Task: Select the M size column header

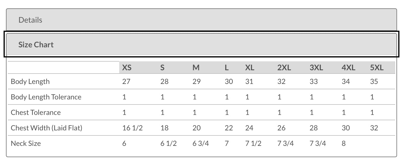Action: tap(196, 68)
